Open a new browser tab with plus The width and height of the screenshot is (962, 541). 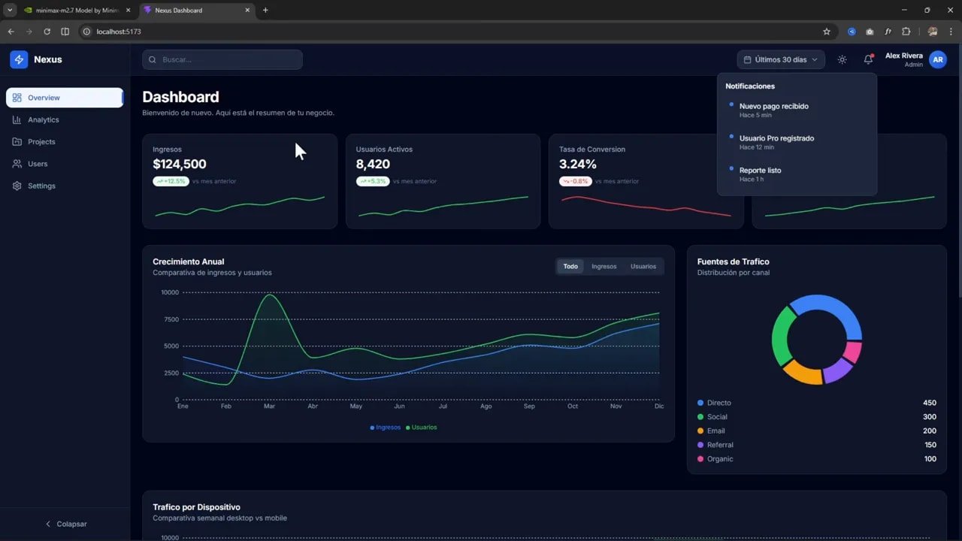265,10
